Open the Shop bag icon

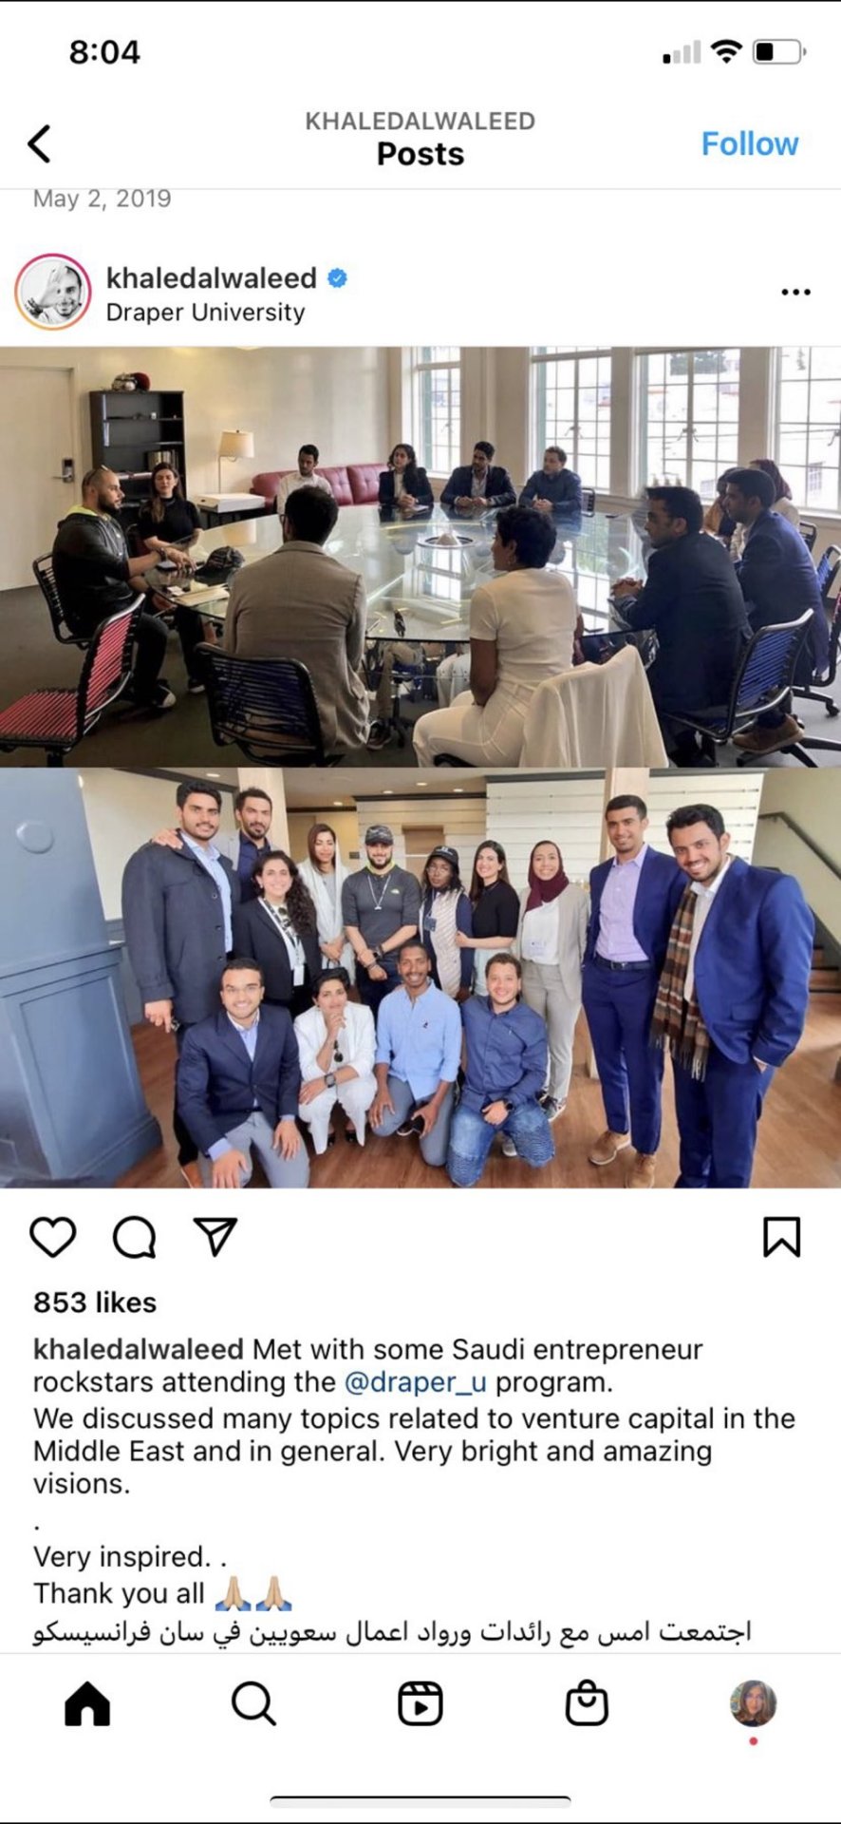pos(587,1703)
